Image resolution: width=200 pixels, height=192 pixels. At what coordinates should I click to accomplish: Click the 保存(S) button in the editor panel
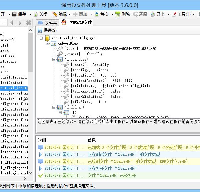47,30
